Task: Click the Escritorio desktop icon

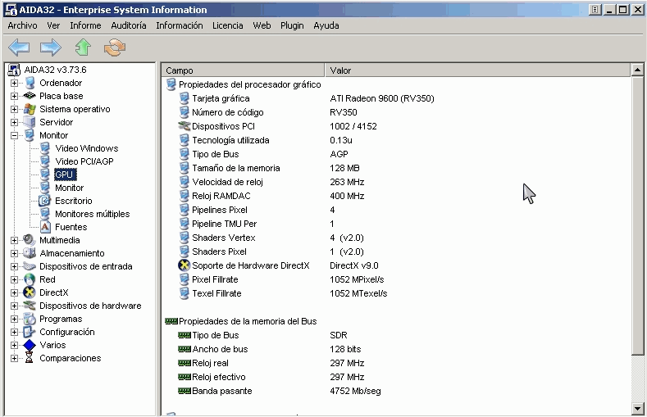Action: point(44,201)
